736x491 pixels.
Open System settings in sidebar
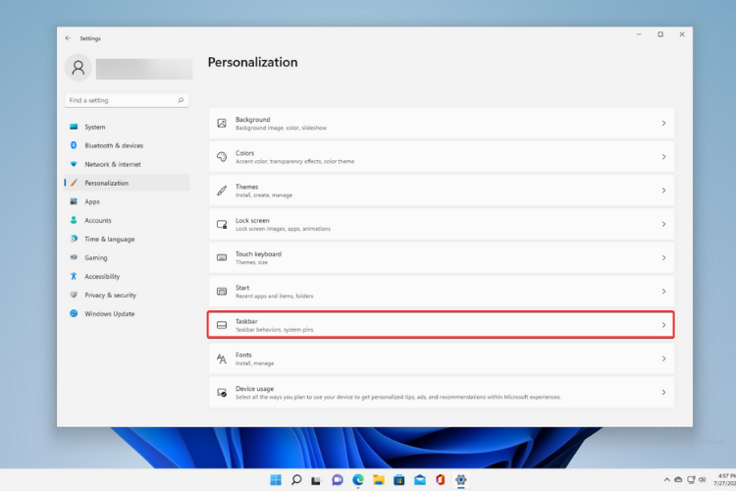tap(94, 127)
